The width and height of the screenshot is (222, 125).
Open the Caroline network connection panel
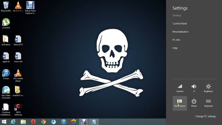pos(180,88)
